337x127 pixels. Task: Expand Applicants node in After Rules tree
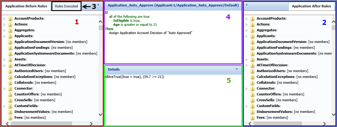point(247,36)
